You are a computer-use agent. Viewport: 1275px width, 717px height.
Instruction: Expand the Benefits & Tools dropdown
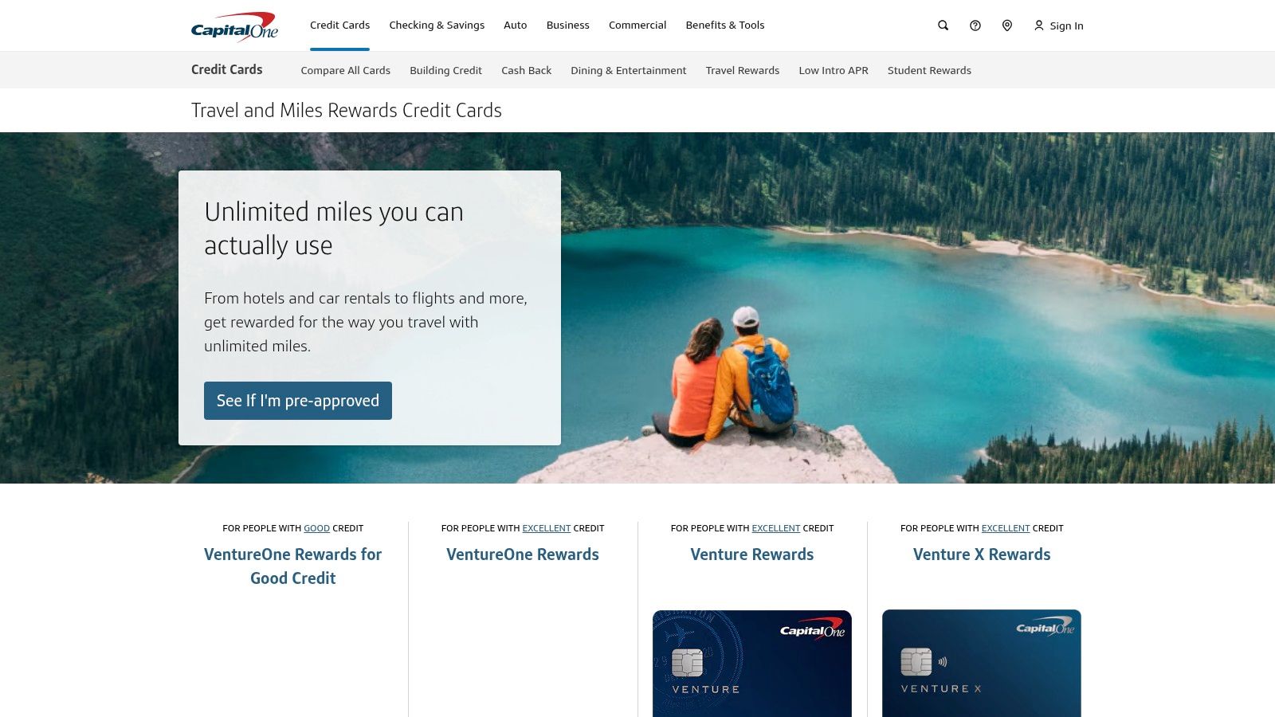pos(724,25)
